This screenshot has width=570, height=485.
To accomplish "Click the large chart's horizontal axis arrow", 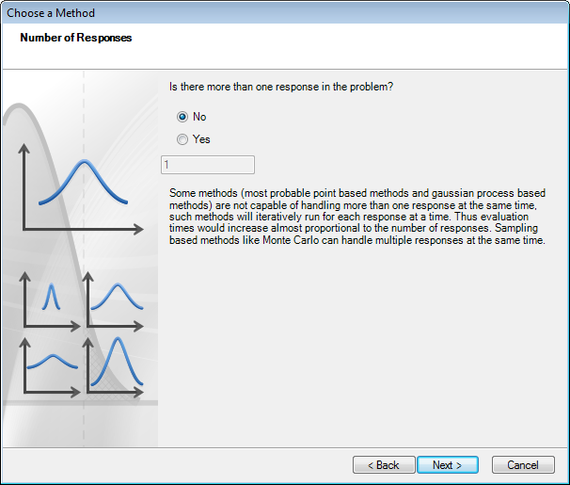I will [x=137, y=228].
